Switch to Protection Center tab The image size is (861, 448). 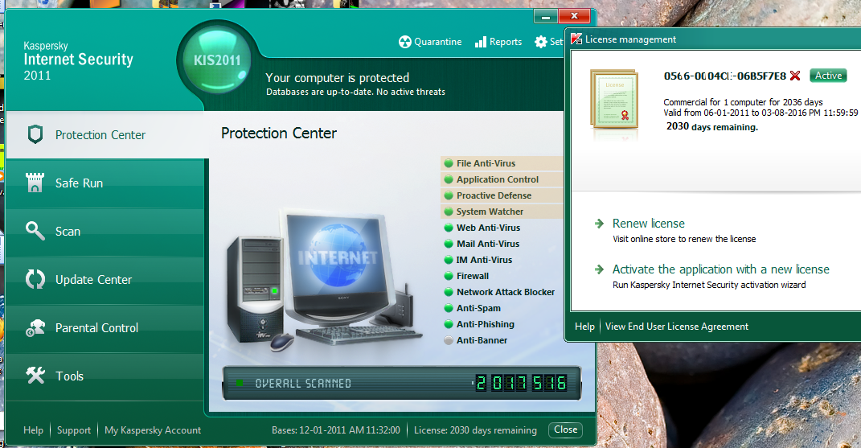[107, 134]
